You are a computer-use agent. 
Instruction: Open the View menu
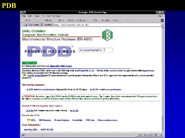[37, 16]
